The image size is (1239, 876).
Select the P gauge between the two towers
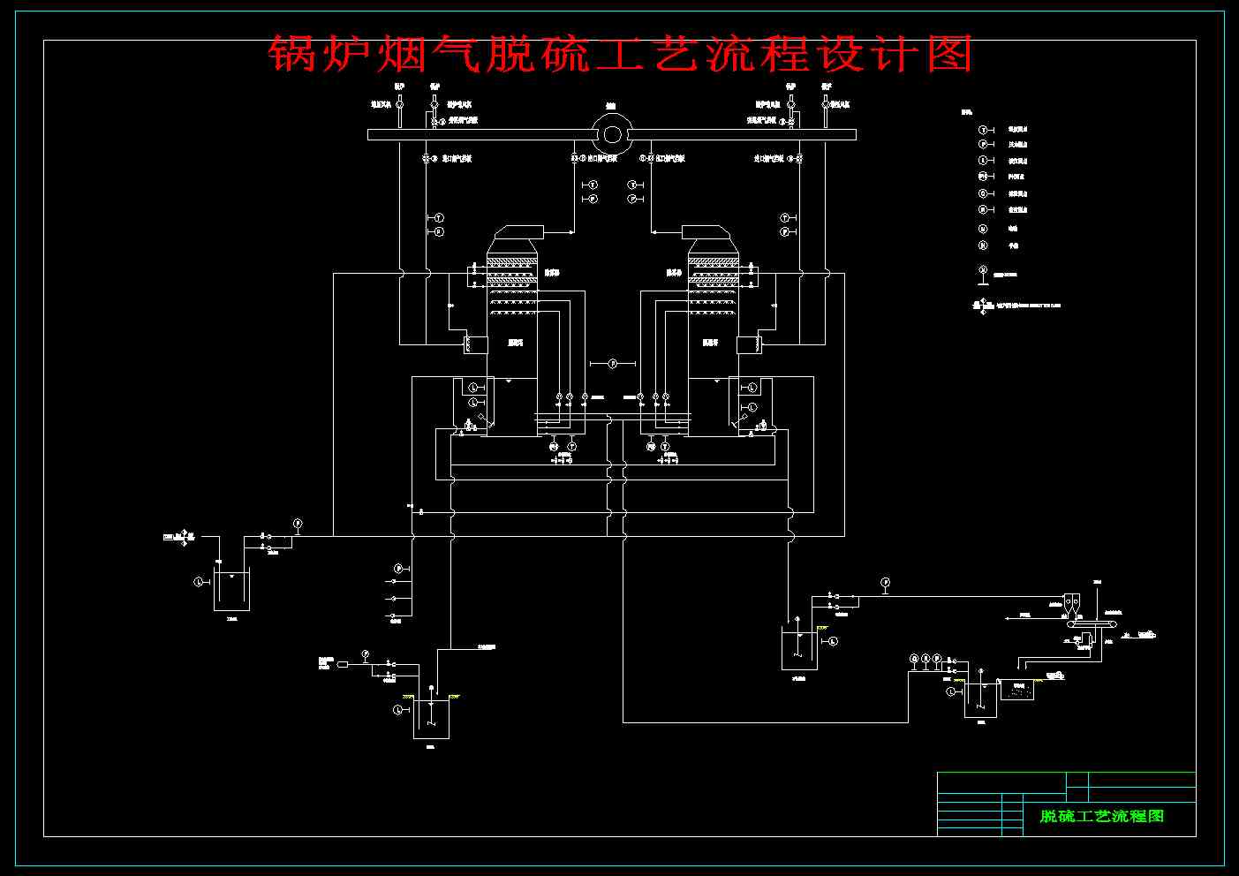[613, 363]
